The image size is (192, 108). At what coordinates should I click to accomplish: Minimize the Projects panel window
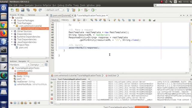pyautogui.click(x=47, y=15)
